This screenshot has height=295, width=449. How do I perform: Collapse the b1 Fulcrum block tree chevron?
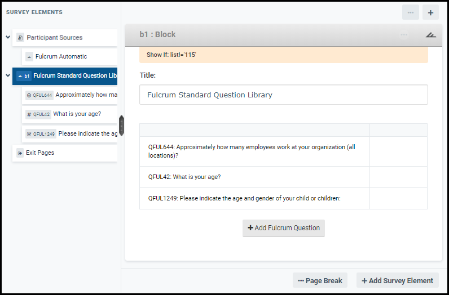coord(8,75)
